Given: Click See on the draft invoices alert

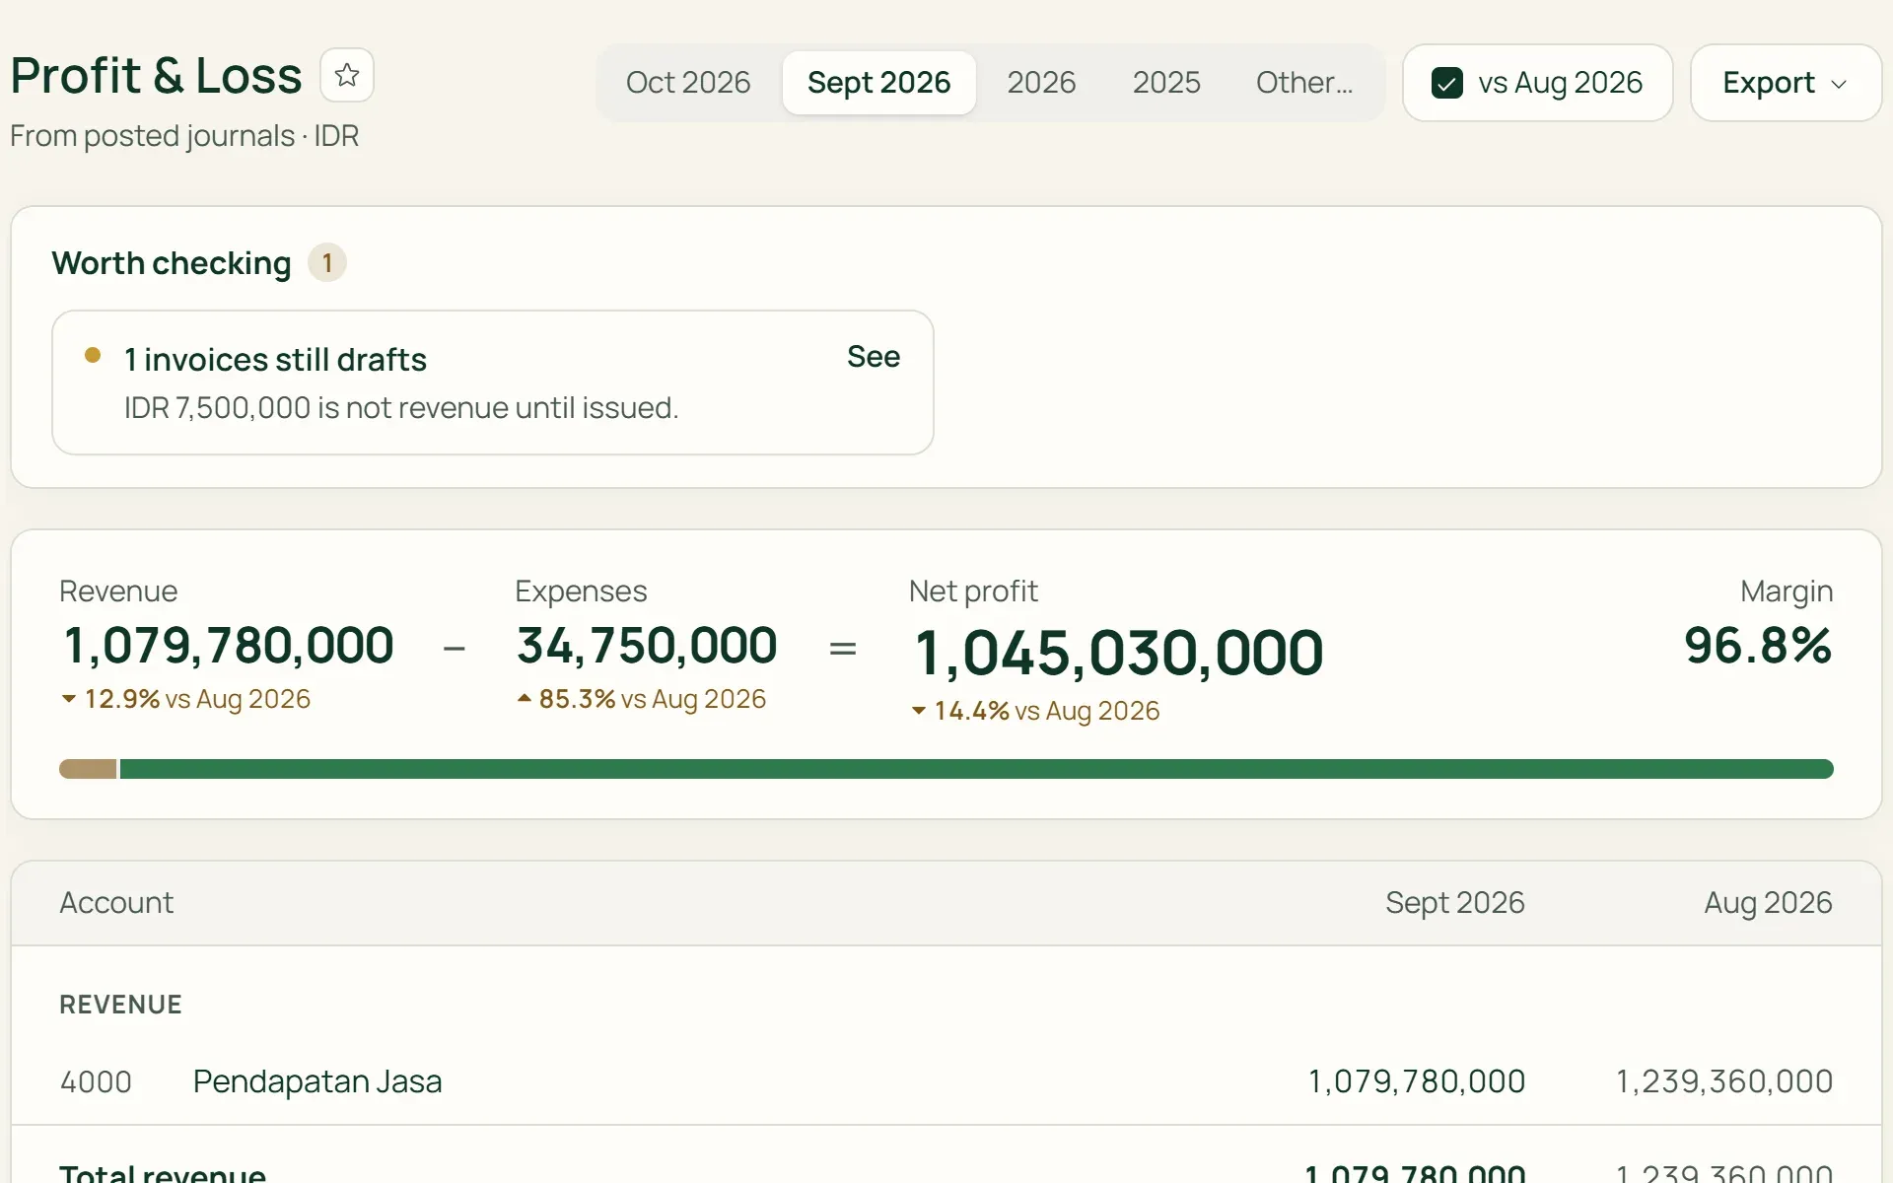Looking at the screenshot, I should (x=873, y=357).
